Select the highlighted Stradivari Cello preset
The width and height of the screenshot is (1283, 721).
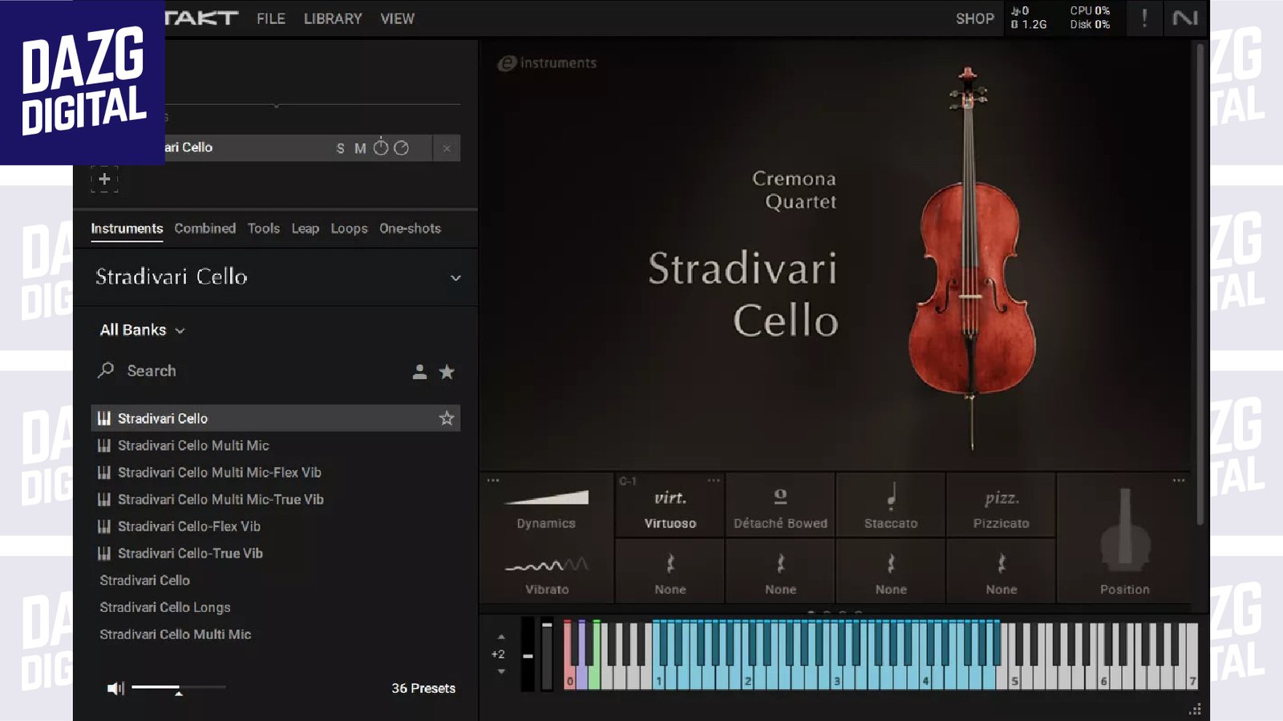[x=275, y=418]
